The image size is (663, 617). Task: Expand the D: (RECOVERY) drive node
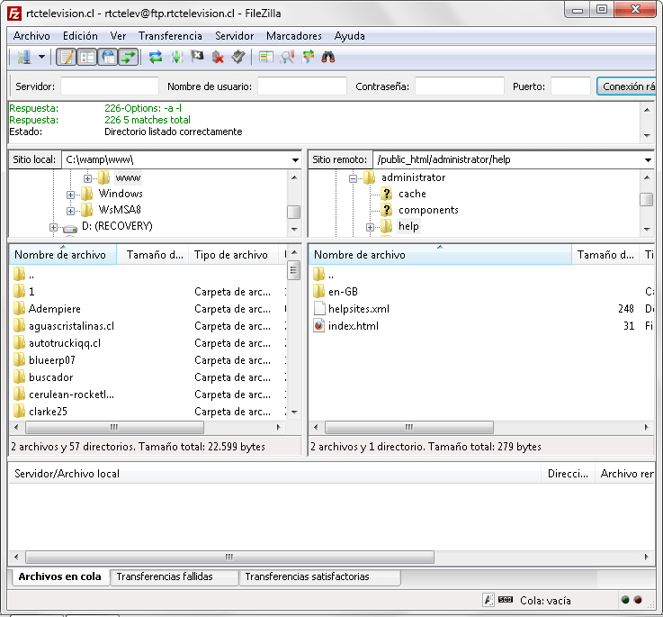[53, 227]
